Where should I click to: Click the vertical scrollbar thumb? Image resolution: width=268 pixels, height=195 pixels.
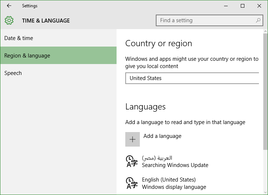pos(265,92)
